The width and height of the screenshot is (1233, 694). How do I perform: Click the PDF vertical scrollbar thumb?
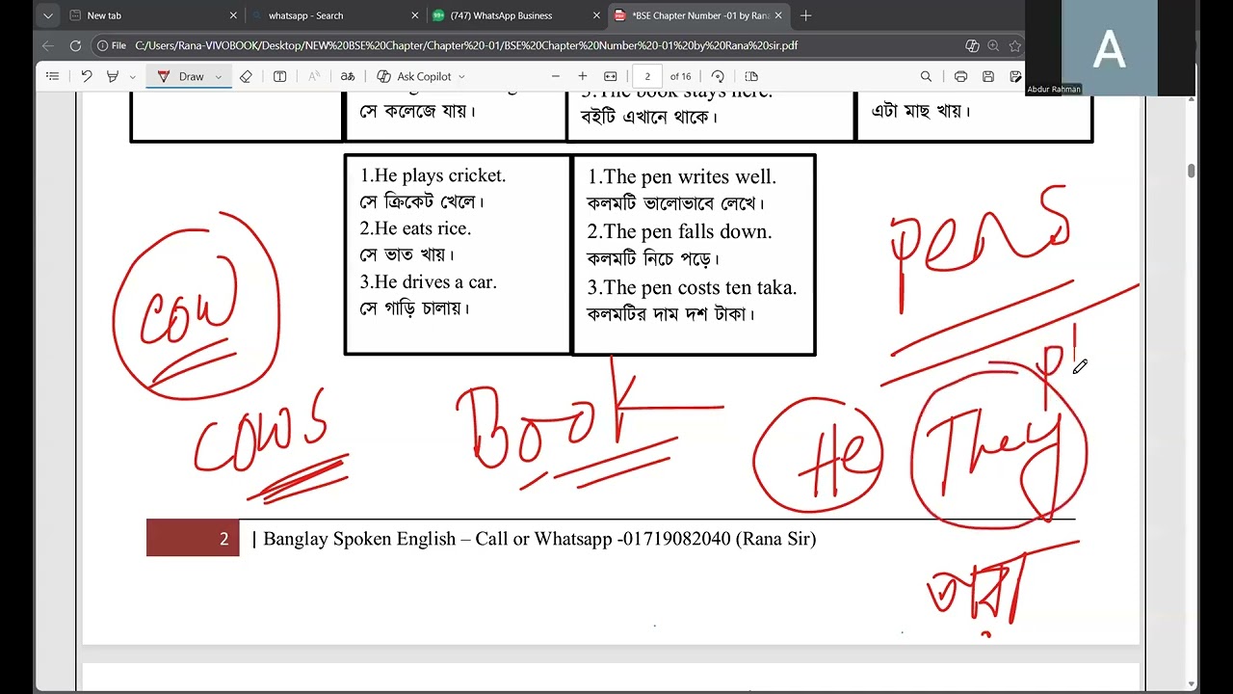[1191, 171]
